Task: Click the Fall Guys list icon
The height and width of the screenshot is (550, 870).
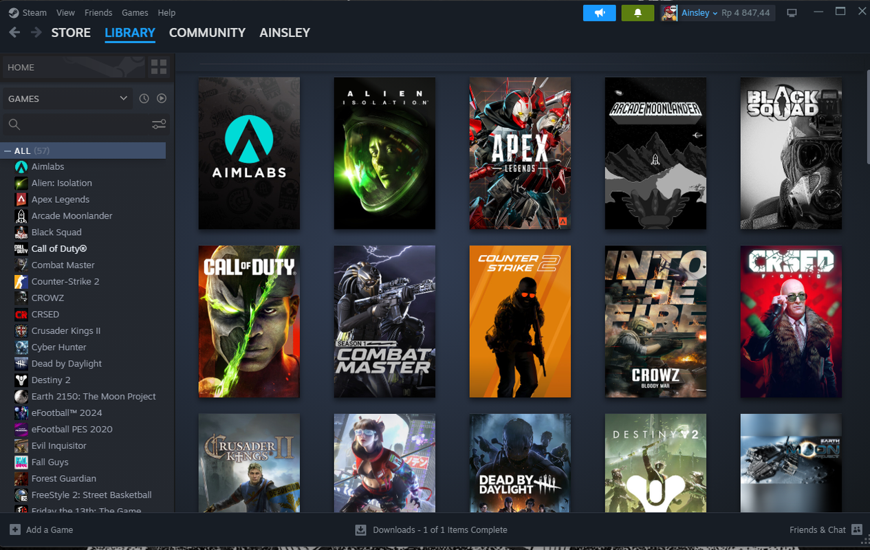Action: click(x=21, y=462)
